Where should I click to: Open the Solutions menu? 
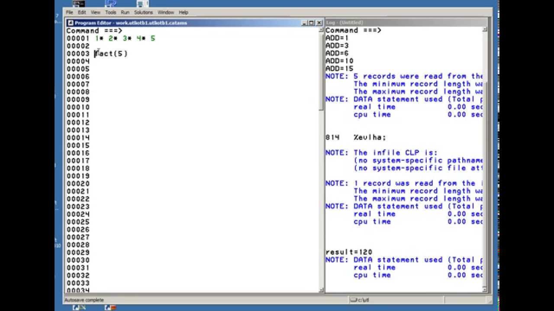tap(143, 13)
